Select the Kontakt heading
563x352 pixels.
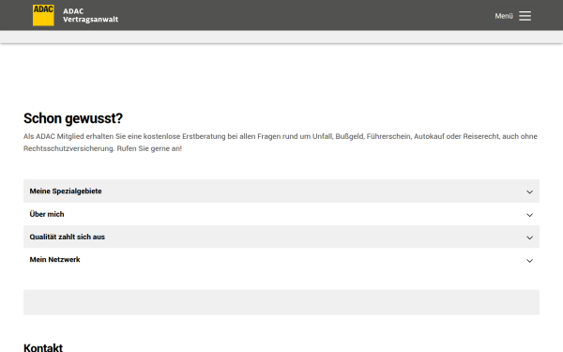[x=43, y=347]
